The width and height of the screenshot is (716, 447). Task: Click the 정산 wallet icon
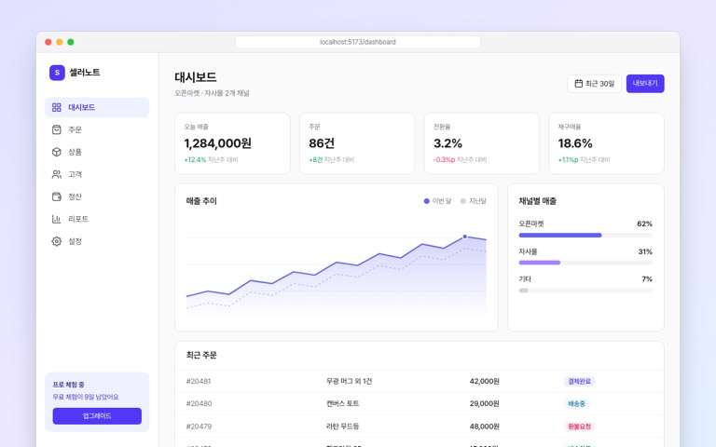pos(57,196)
